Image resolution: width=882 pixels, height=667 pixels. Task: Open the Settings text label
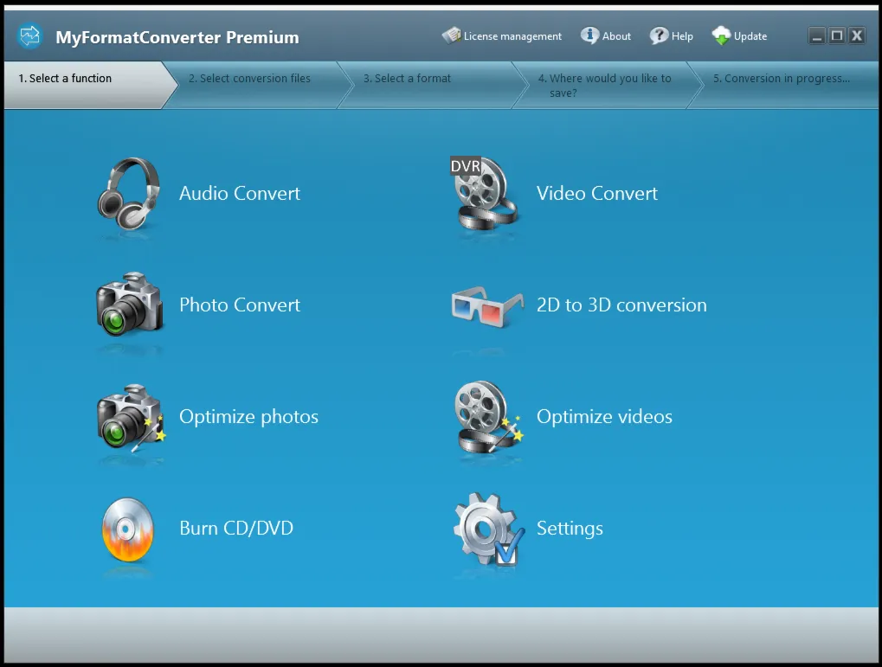coord(570,529)
